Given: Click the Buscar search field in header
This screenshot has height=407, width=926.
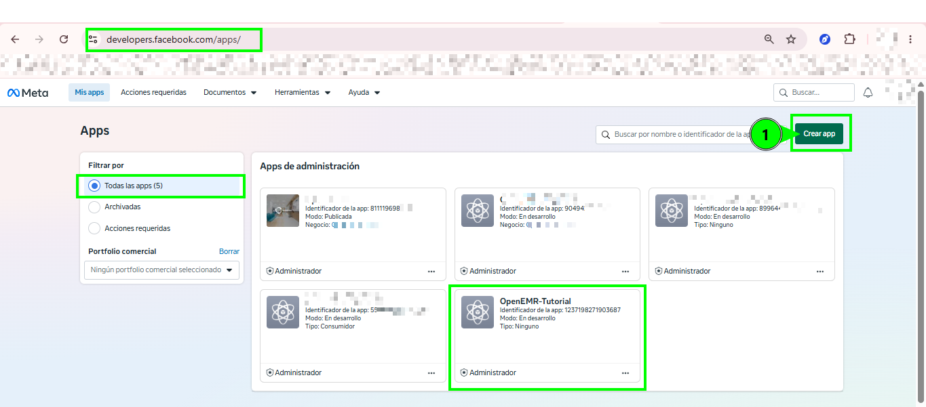Looking at the screenshot, I should [814, 93].
